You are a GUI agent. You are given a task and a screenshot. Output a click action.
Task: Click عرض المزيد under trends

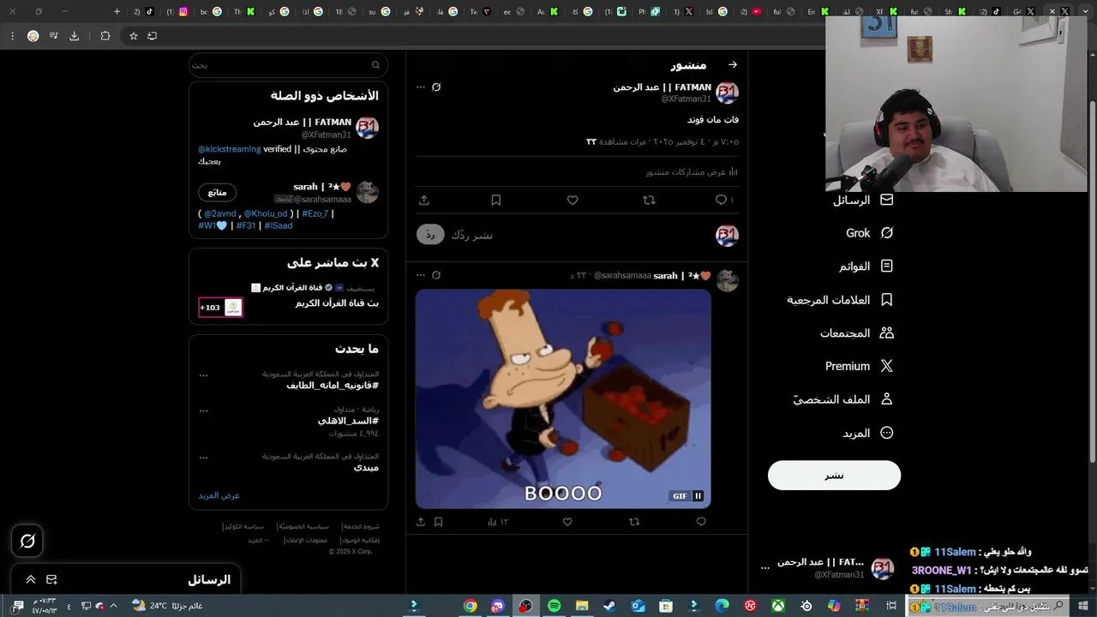(219, 495)
